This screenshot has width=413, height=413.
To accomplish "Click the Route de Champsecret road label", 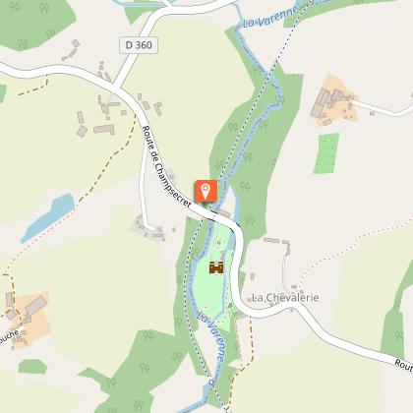I will (166, 166).
